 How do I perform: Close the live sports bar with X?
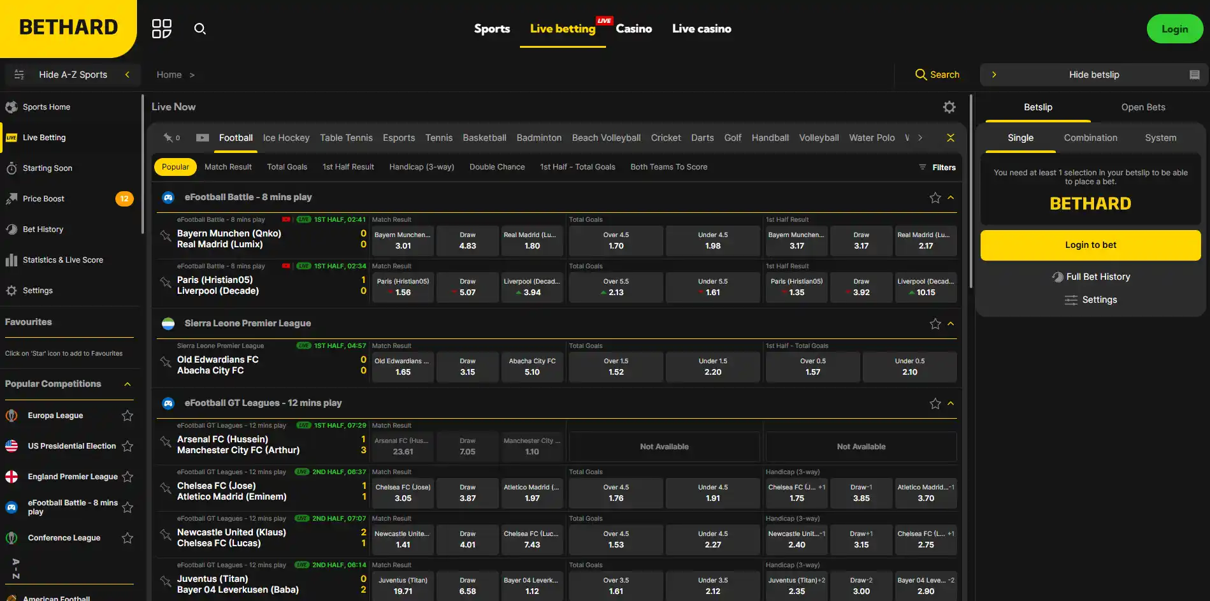951,138
